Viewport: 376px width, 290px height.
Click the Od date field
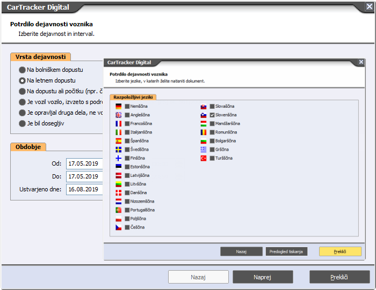(x=84, y=163)
